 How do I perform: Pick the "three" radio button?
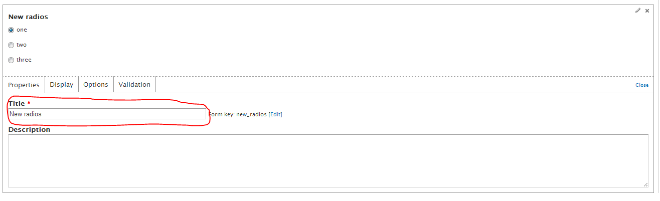coord(11,60)
